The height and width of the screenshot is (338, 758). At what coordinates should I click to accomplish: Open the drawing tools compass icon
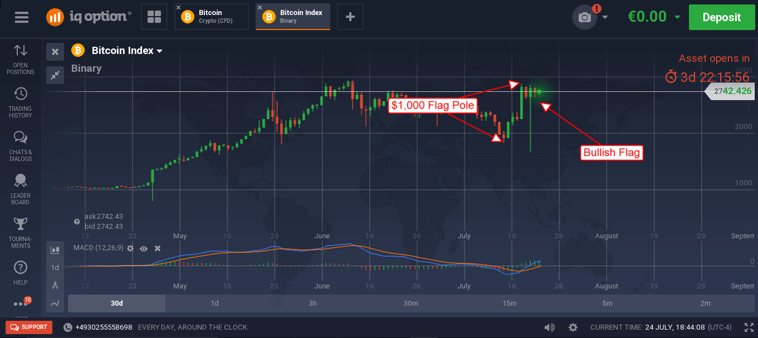[x=55, y=286]
